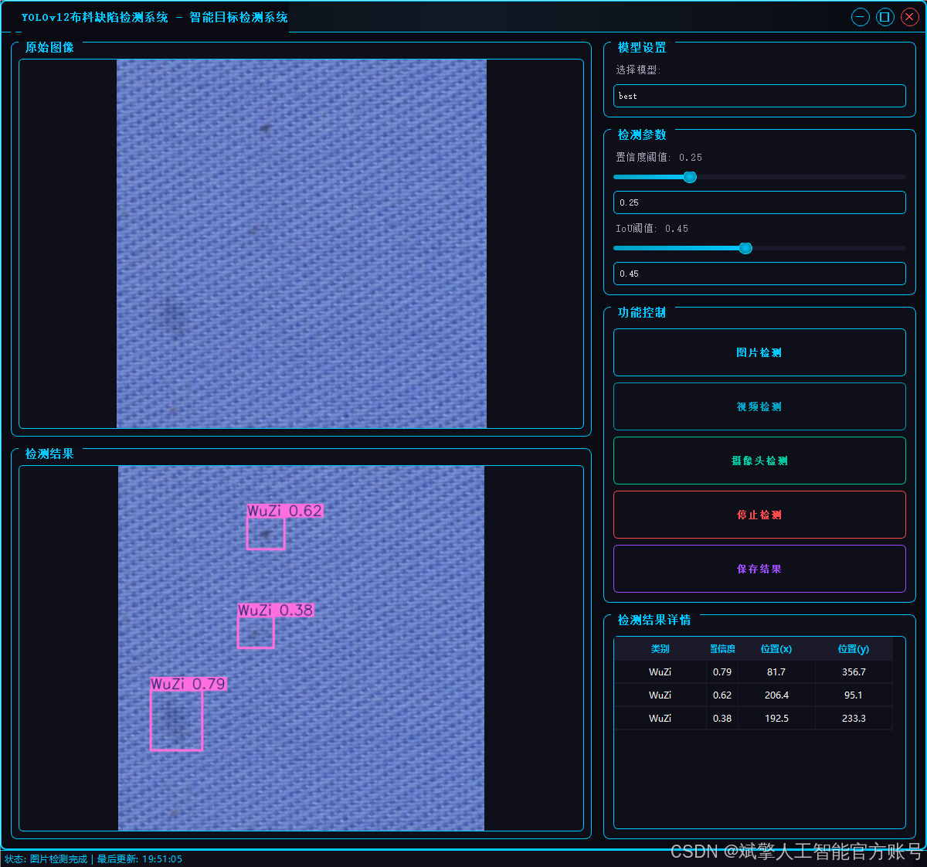Select the WuZi cell in the 0.62 row

click(x=660, y=695)
